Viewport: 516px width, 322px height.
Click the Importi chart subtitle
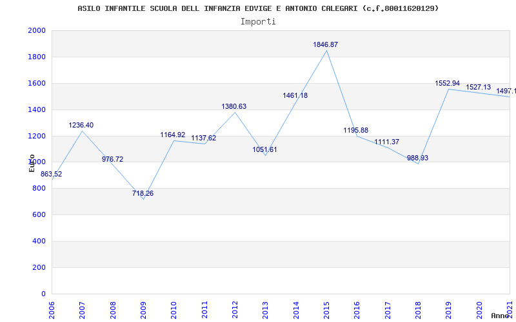(x=258, y=22)
